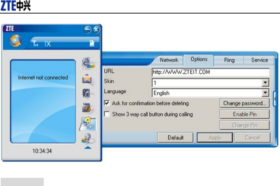The width and height of the screenshot is (280, 186).
Task: Expand the Language dropdown arrow
Action: pos(265,92)
